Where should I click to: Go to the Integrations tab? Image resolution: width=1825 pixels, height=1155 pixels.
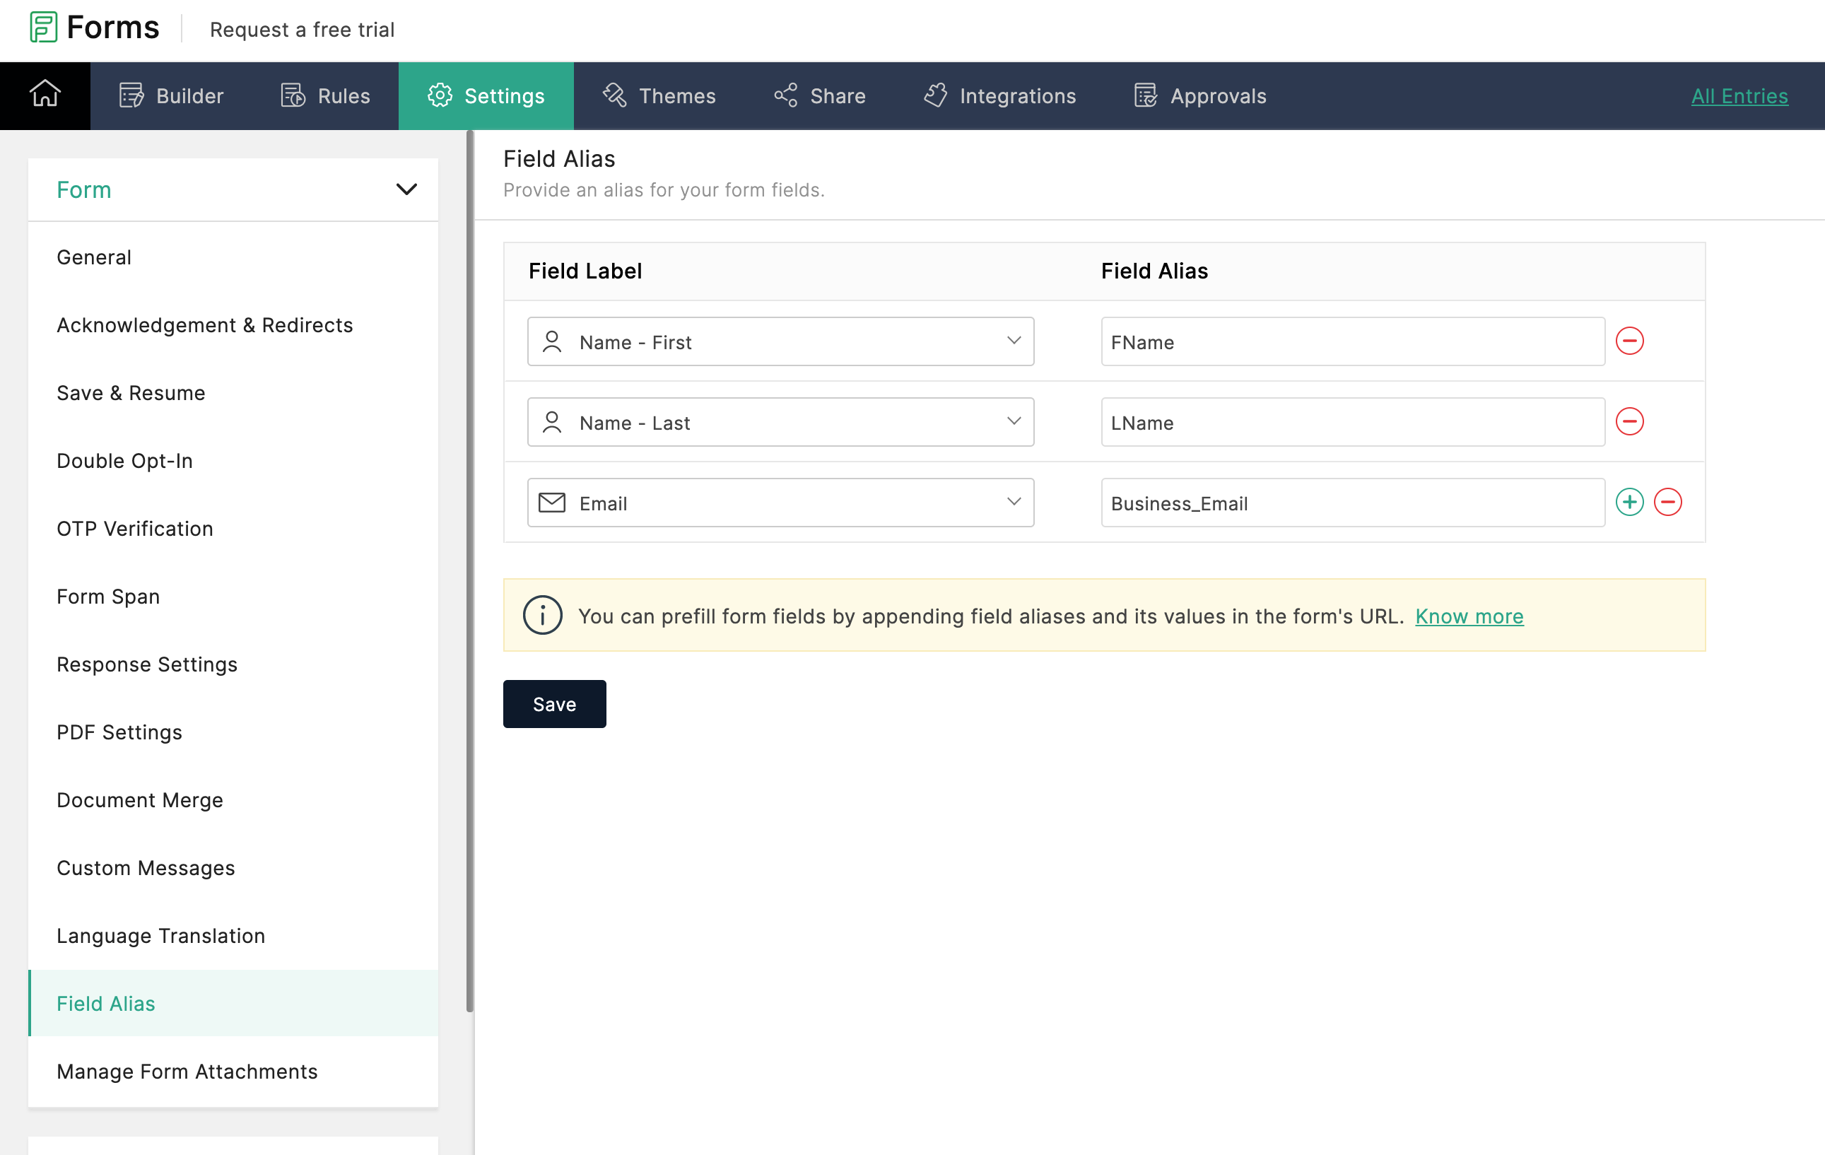[x=999, y=96]
